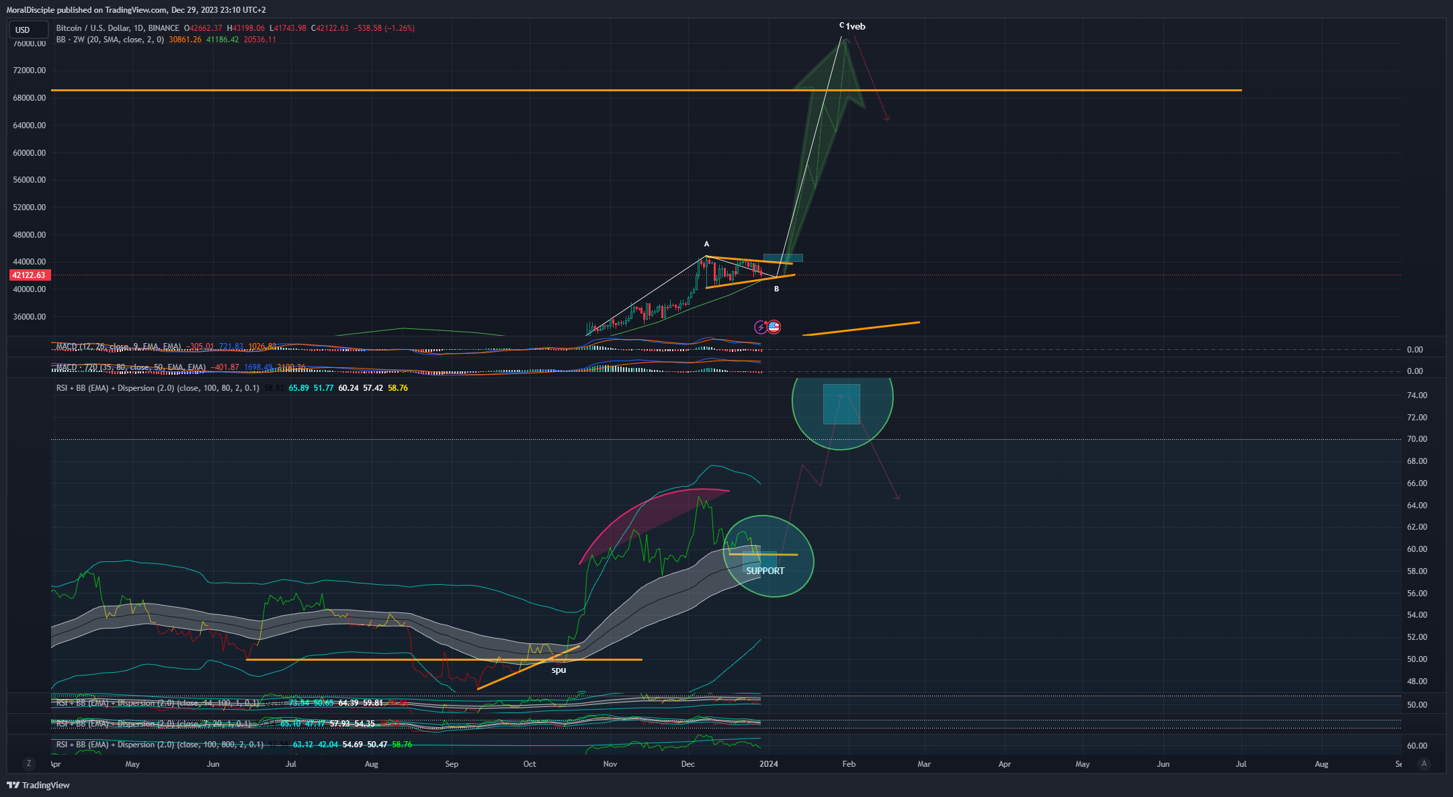Click the 36000.00 price scale label
The width and height of the screenshot is (1453, 797).
(x=30, y=317)
